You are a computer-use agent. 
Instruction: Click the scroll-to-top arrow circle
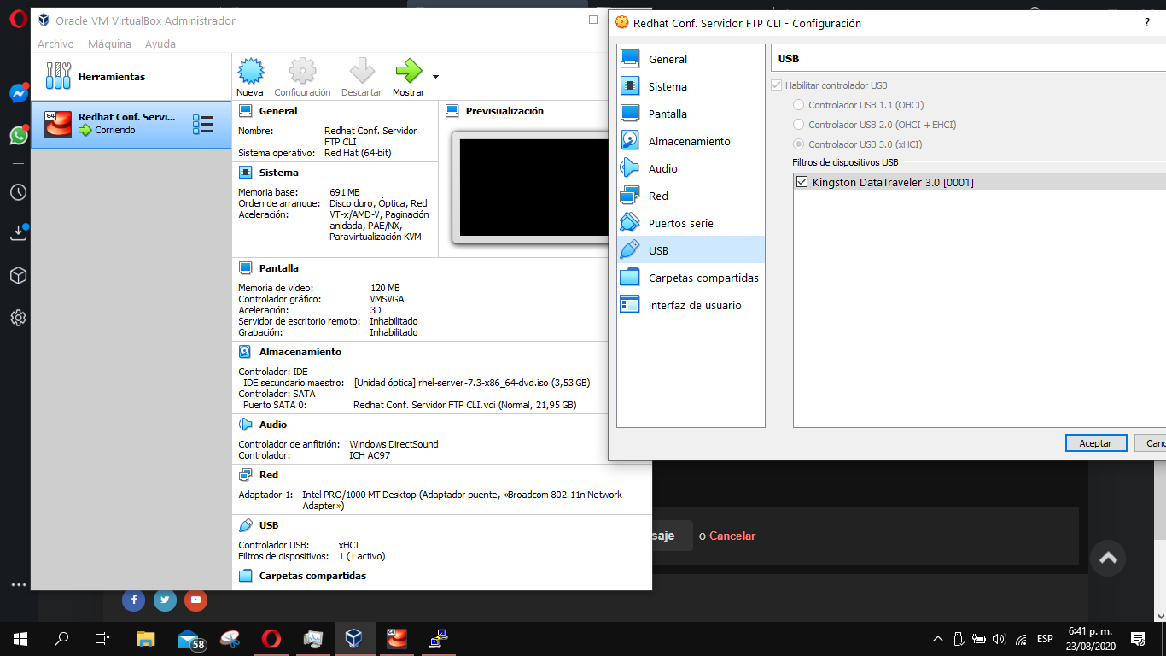pyautogui.click(x=1108, y=559)
